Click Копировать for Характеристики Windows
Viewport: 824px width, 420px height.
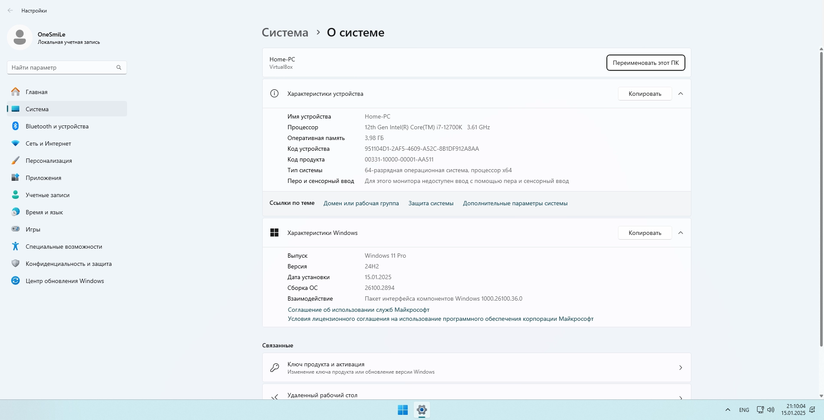point(645,233)
